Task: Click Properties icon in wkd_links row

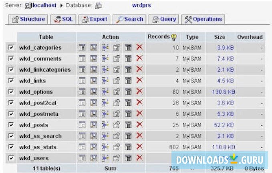Action: tap(117, 81)
